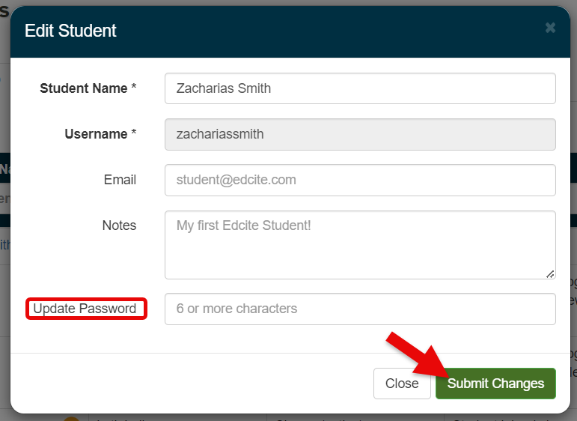Click the Edit Student dialog title
This screenshot has height=421, width=577.
click(x=70, y=31)
